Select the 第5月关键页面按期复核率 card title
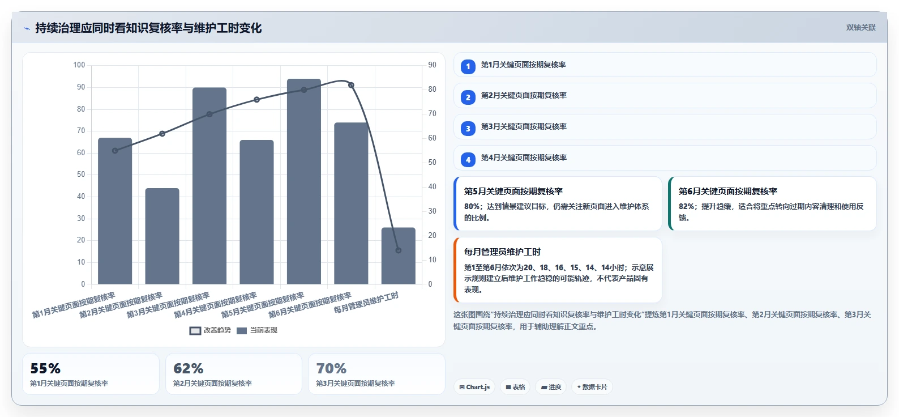Image resolution: width=899 pixels, height=417 pixels. pos(513,192)
